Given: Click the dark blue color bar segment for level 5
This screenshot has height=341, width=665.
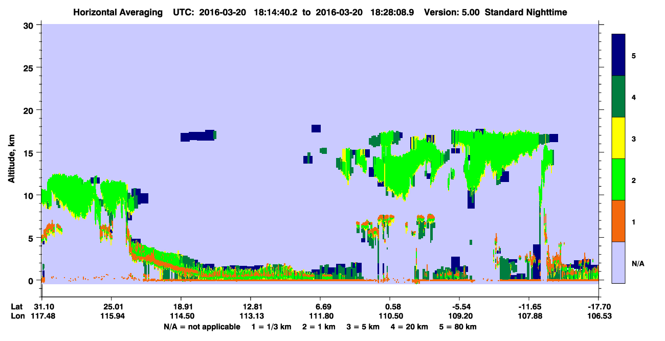Looking at the screenshot, I should click(x=618, y=55).
